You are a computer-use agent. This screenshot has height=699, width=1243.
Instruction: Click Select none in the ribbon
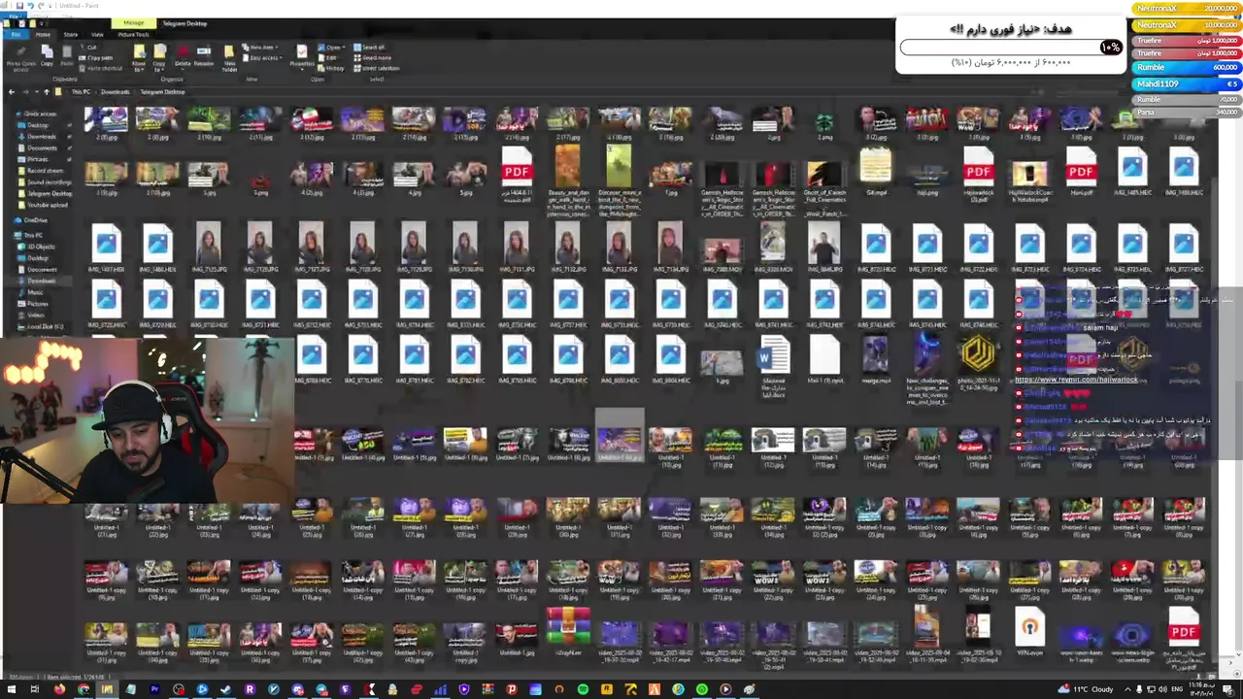click(373, 58)
